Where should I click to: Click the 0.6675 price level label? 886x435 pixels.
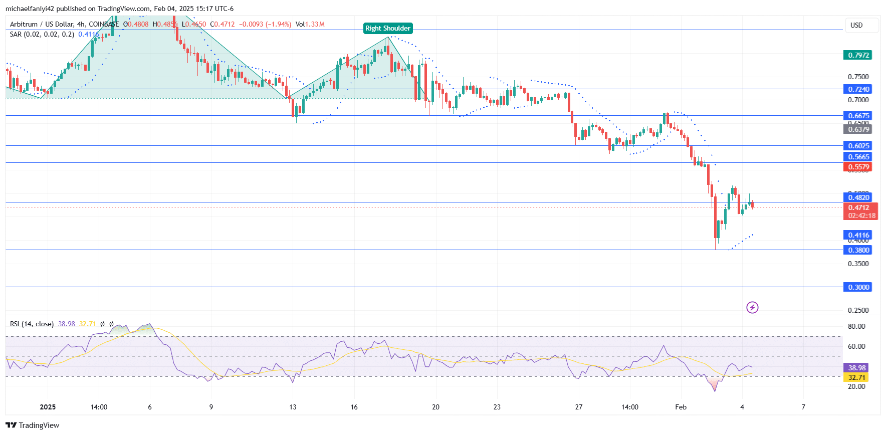pyautogui.click(x=858, y=116)
